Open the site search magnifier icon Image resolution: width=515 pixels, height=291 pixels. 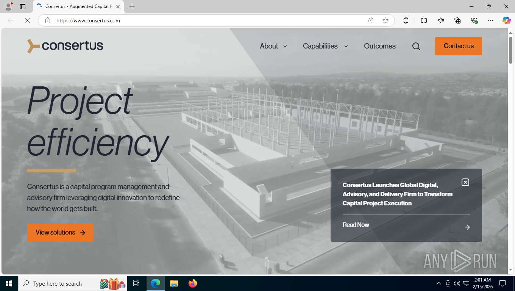(416, 46)
